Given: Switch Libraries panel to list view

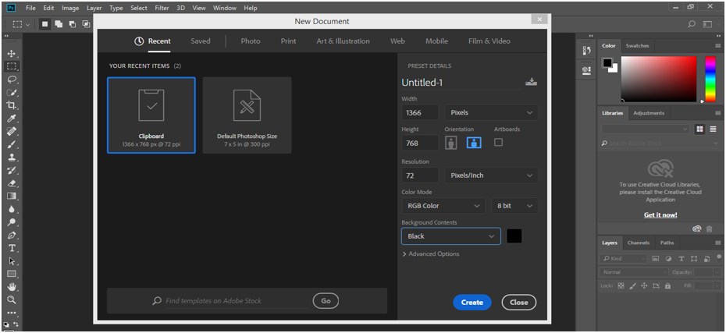Looking at the screenshot, I should pyautogui.click(x=712, y=129).
